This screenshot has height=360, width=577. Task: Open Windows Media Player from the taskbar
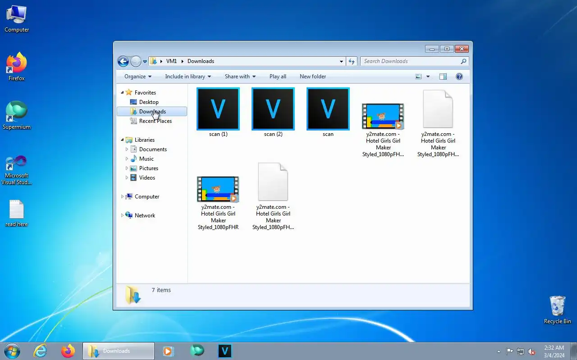pyautogui.click(x=168, y=351)
